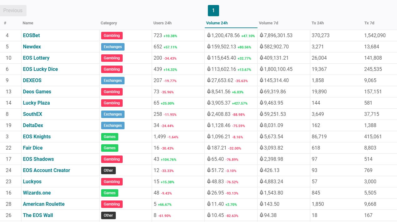The height and width of the screenshot is (222, 397).
Task: Click The EOS Wall 7d volume 94.38
Action: coord(270,215)
